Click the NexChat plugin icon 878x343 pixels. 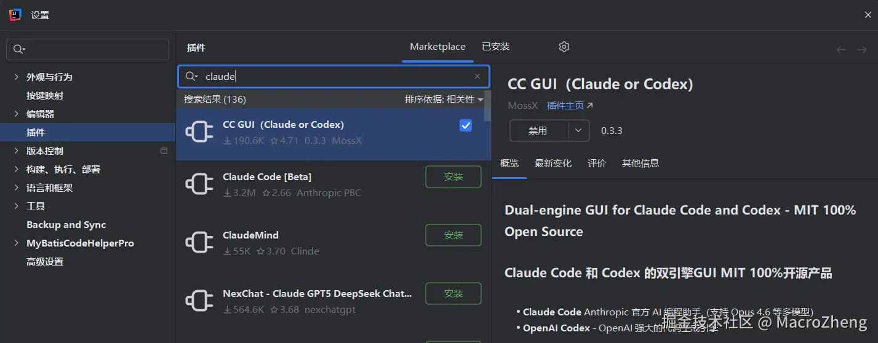[x=199, y=301]
